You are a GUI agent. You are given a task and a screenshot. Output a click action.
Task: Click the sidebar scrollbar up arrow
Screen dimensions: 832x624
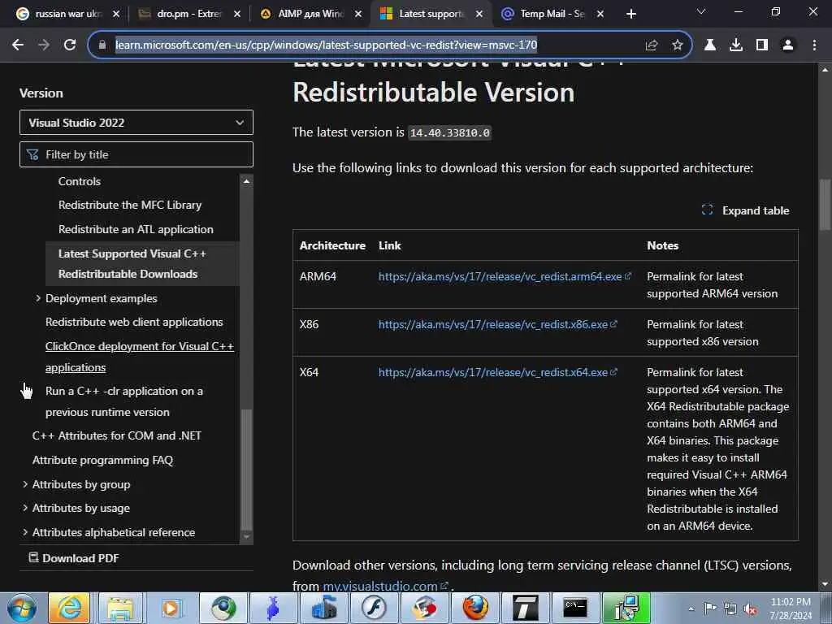point(246,181)
